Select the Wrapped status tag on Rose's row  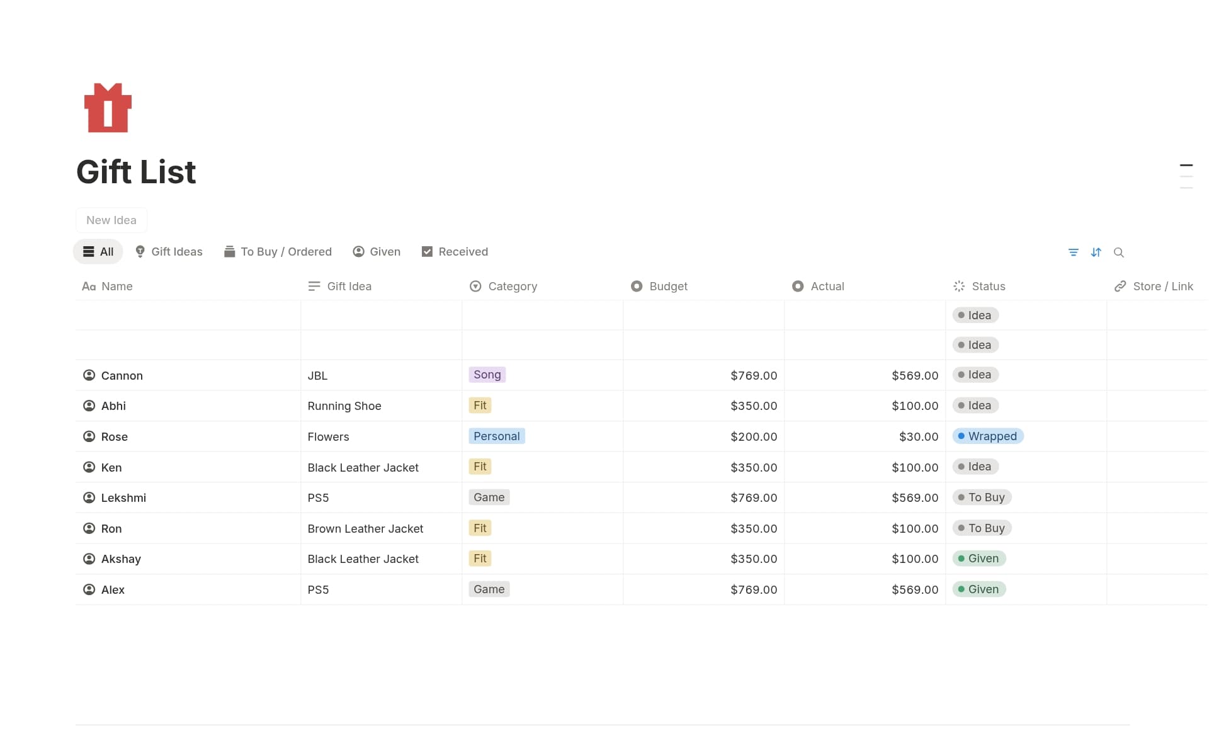[x=988, y=436]
